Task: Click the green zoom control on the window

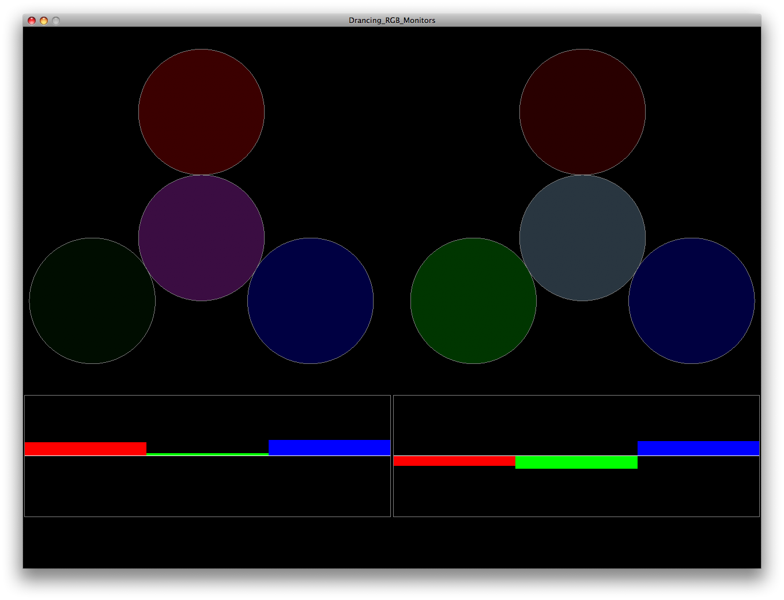Action: [x=55, y=20]
